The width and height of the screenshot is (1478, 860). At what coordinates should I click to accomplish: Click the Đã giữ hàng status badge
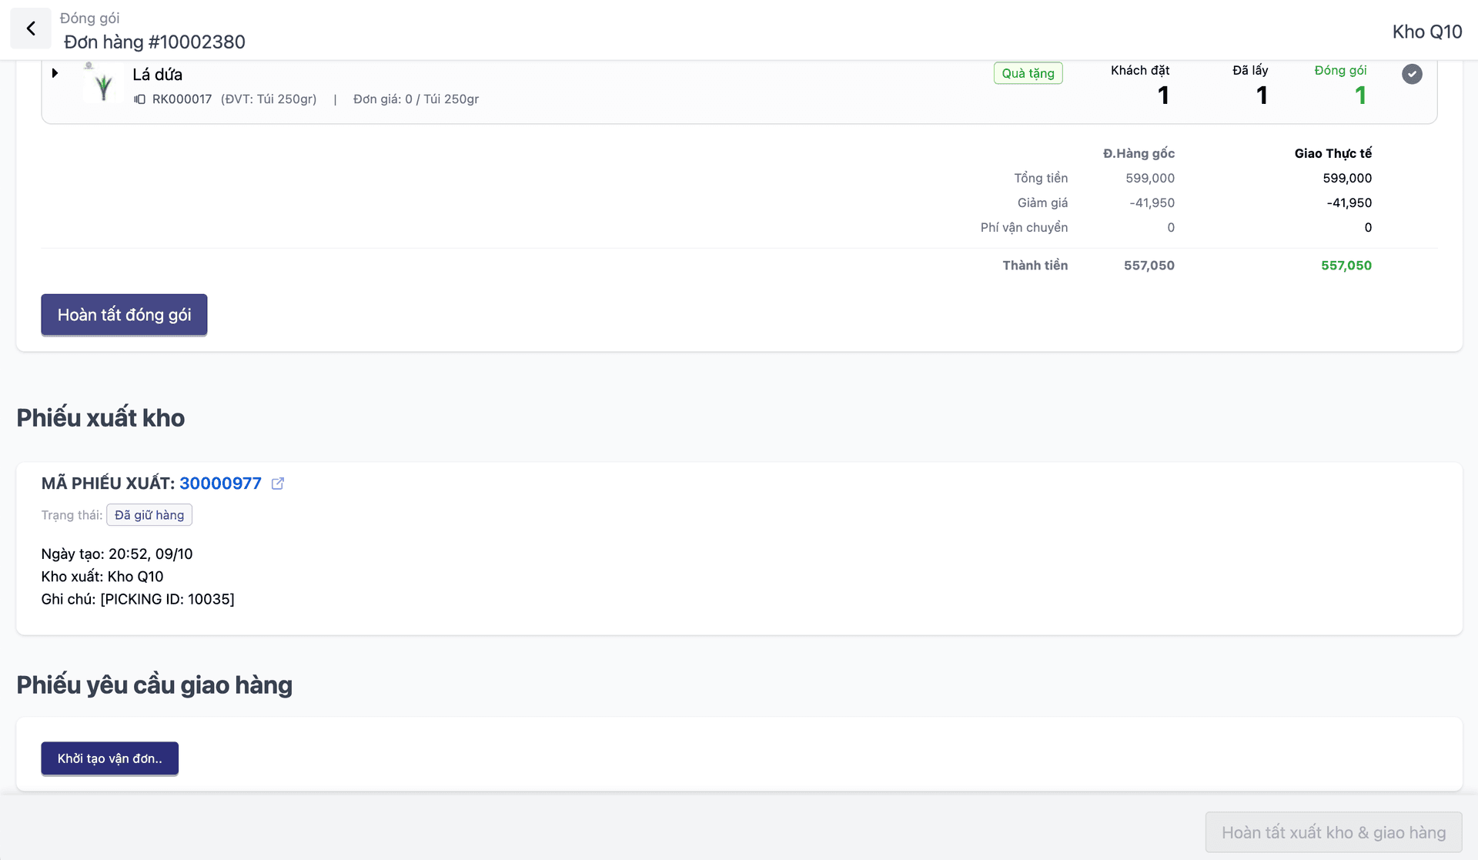click(x=149, y=515)
